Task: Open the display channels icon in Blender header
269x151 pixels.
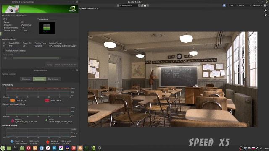Action: pos(265,5)
